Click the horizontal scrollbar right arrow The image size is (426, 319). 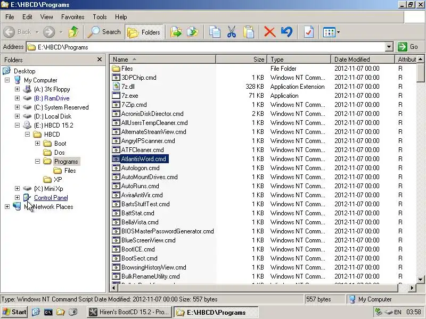tap(412, 288)
